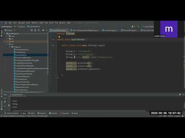Click the println(a.equals(c)) code line
Screen dimensions: 185x138
pyautogui.click(x=83, y=69)
